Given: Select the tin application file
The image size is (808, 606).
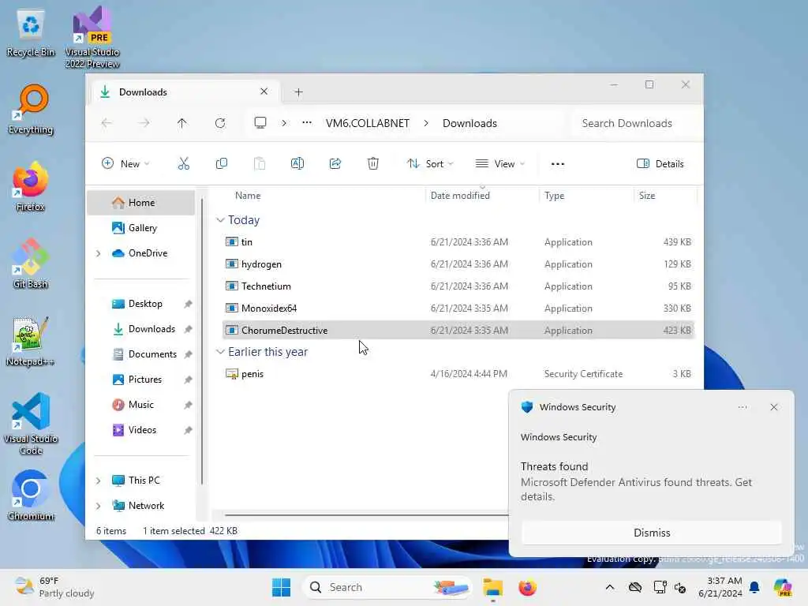Looking at the screenshot, I should [x=458, y=241].
